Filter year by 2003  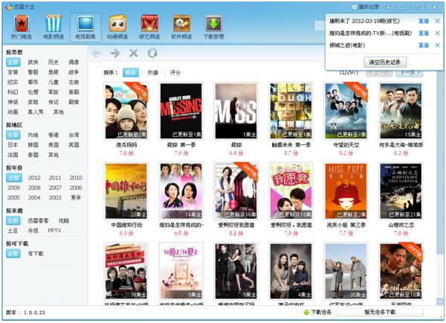point(55,198)
